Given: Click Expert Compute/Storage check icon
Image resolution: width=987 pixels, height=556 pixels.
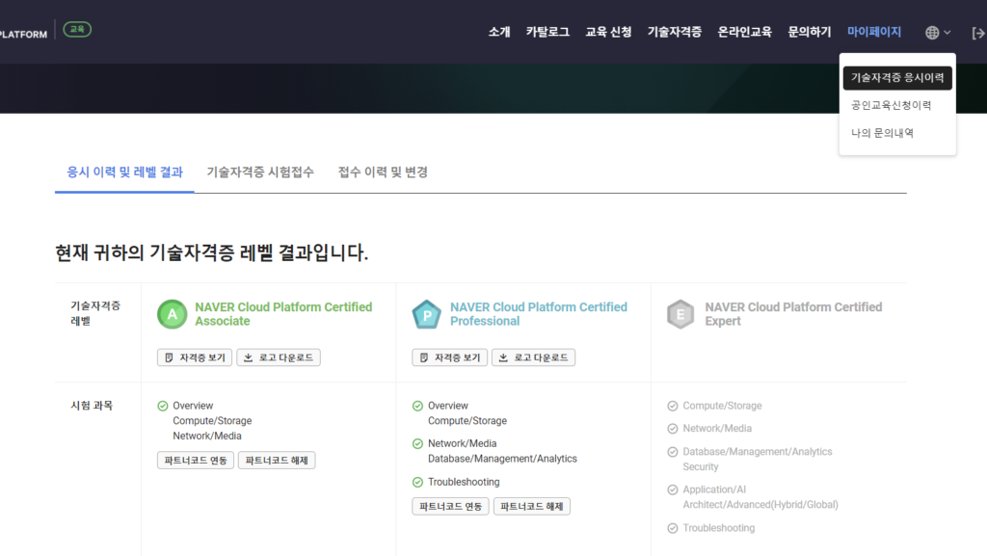Looking at the screenshot, I should 672,406.
